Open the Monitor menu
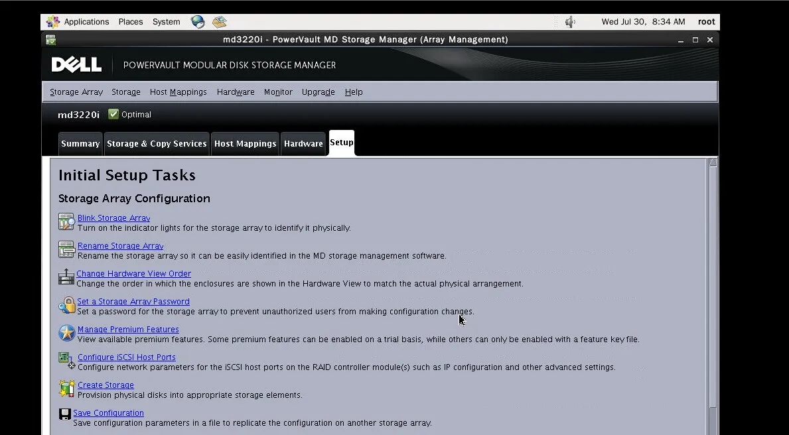Viewport: 789px width, 435px height. click(278, 92)
